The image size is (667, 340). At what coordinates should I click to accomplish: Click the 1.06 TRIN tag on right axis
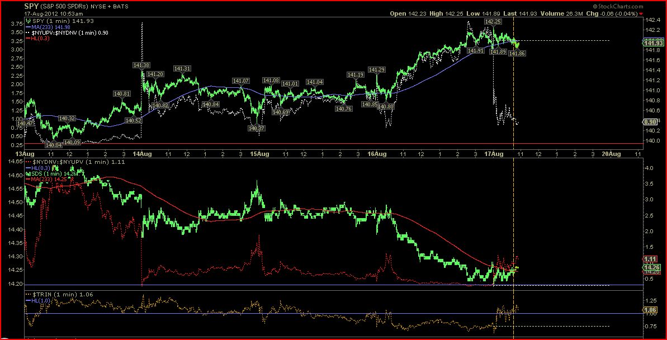[x=651, y=310]
